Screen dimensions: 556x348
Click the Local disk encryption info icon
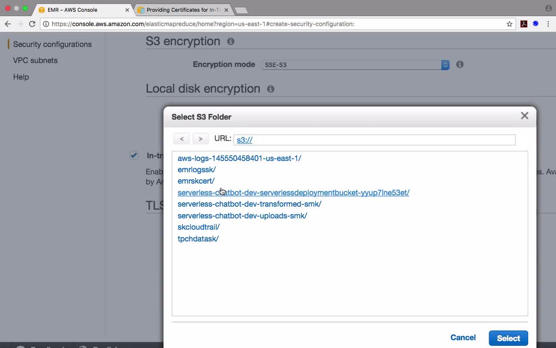point(271,89)
